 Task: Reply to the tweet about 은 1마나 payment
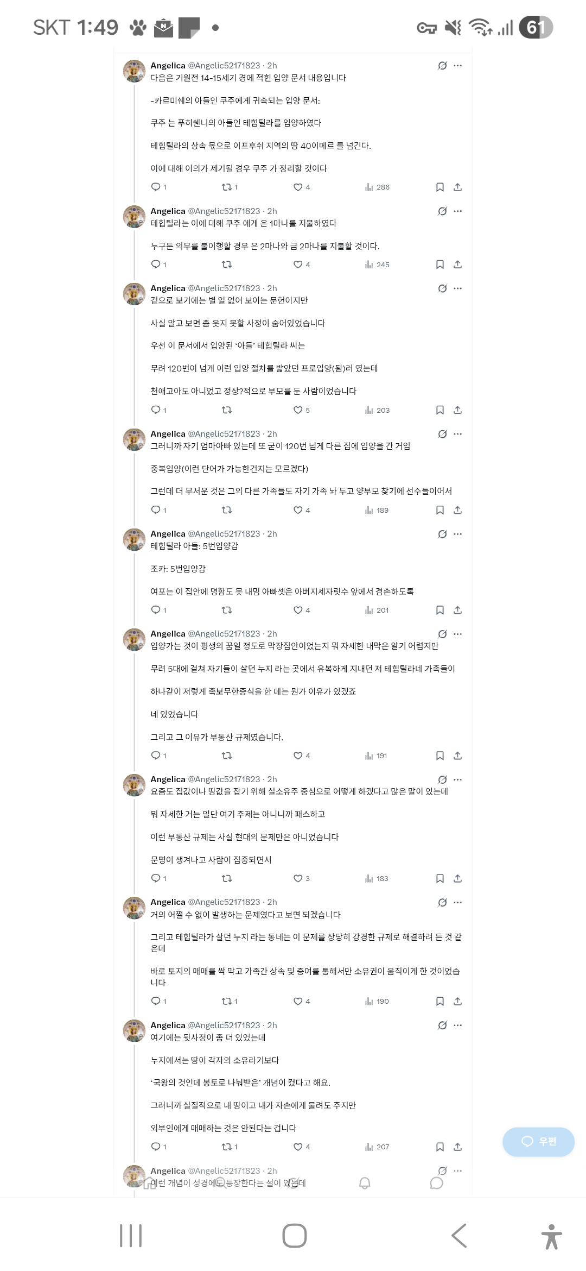pyautogui.click(x=158, y=265)
